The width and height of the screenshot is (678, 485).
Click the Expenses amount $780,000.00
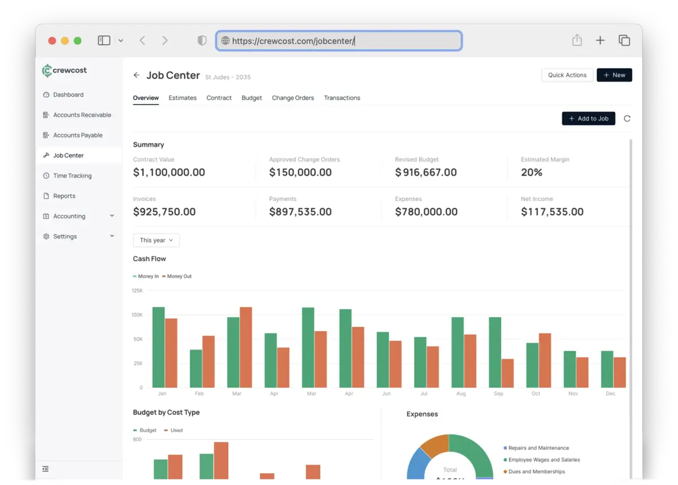(427, 212)
